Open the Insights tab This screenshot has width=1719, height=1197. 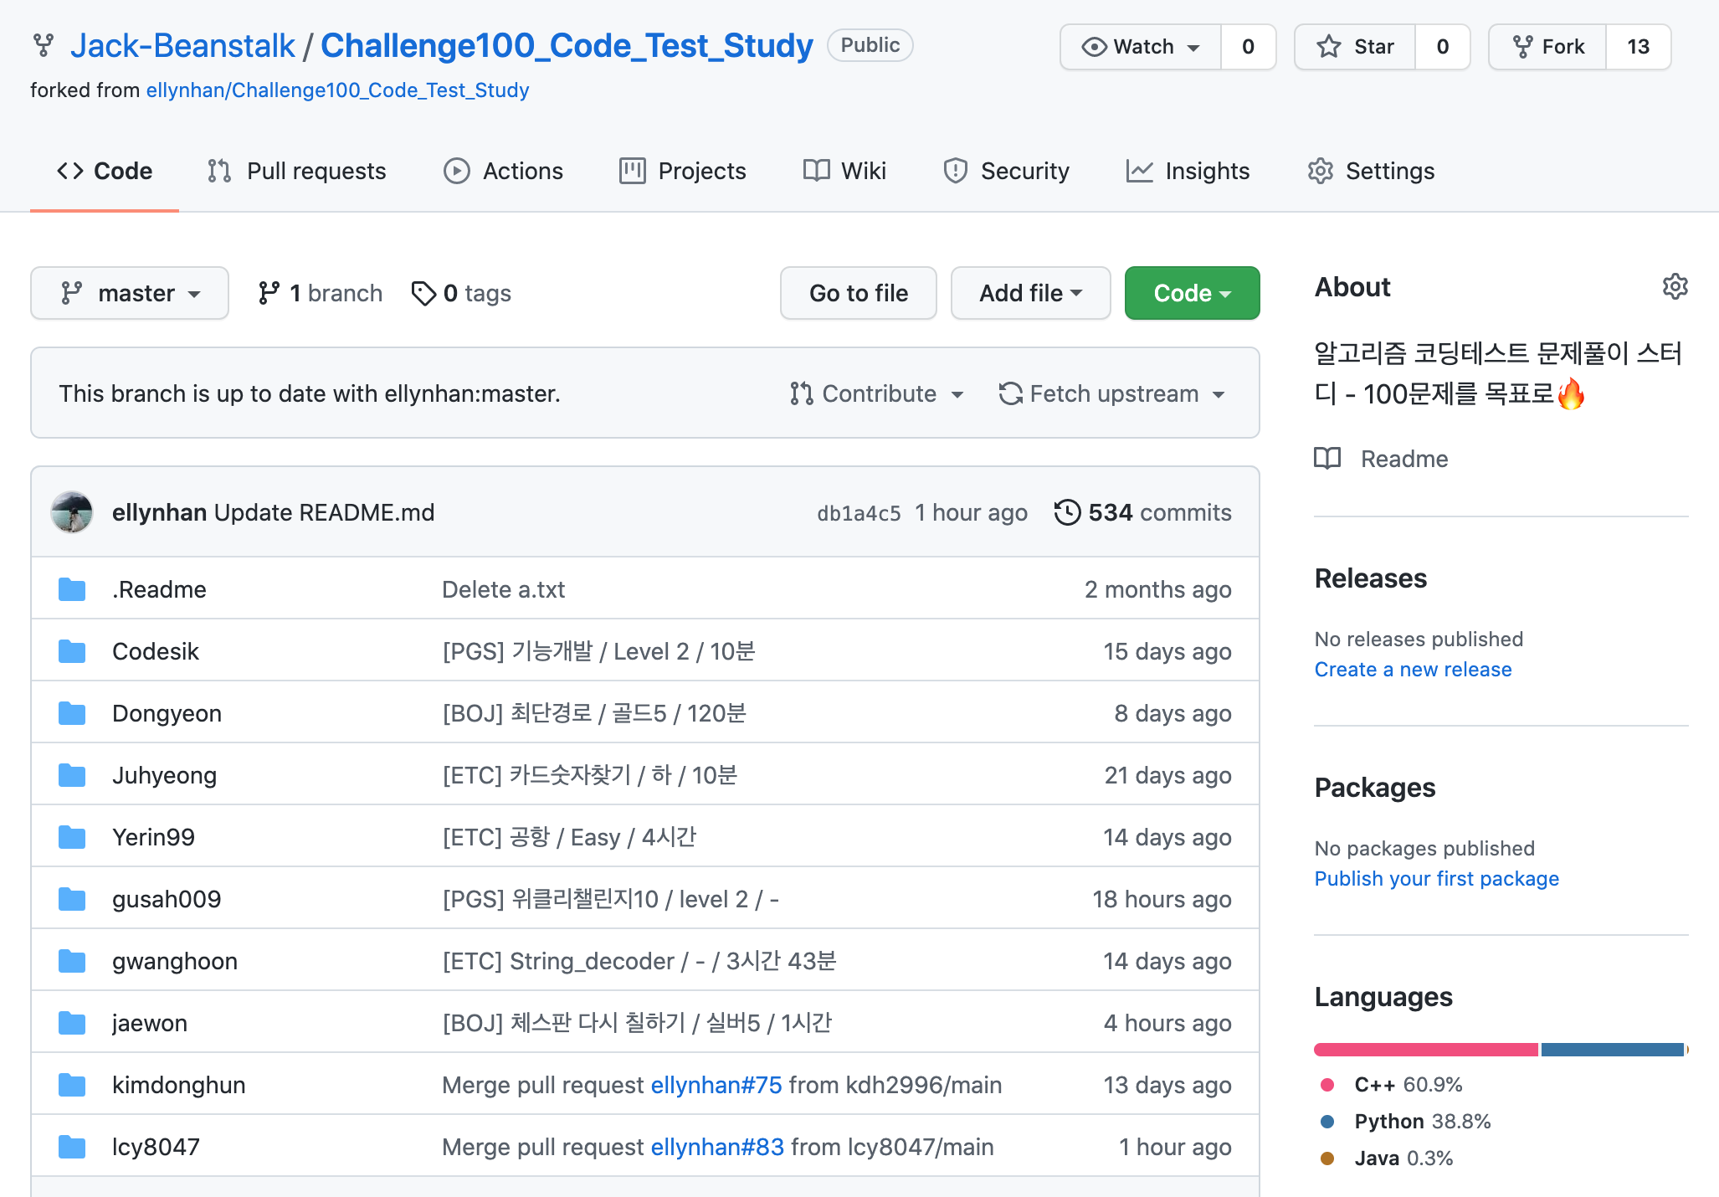1188,171
